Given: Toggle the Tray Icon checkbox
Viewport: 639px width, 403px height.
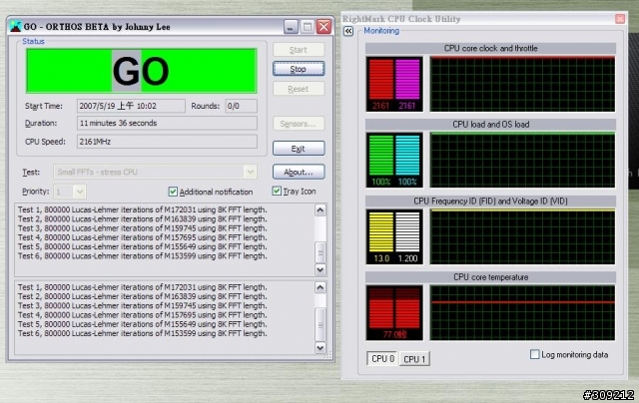Looking at the screenshot, I should (277, 191).
